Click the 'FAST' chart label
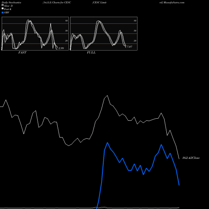 [22, 53]
